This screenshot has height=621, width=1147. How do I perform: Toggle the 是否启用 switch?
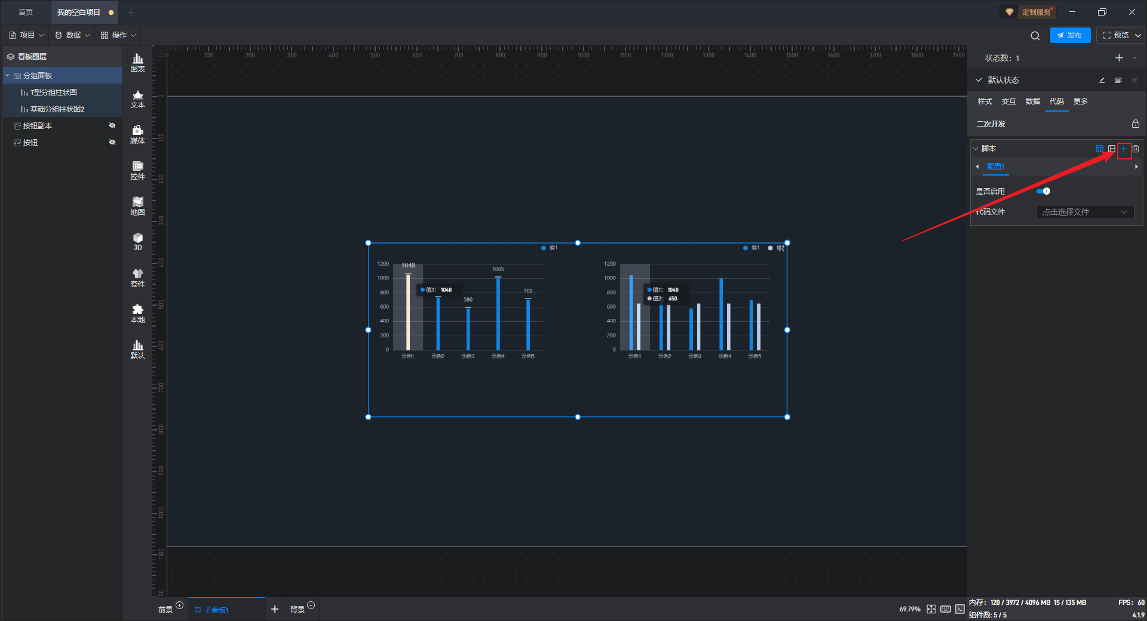pyautogui.click(x=1043, y=191)
